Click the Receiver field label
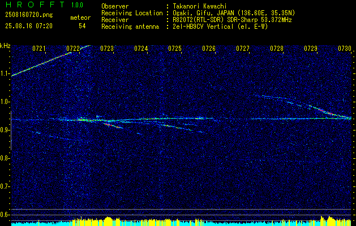356x226 pixels. click(115, 20)
